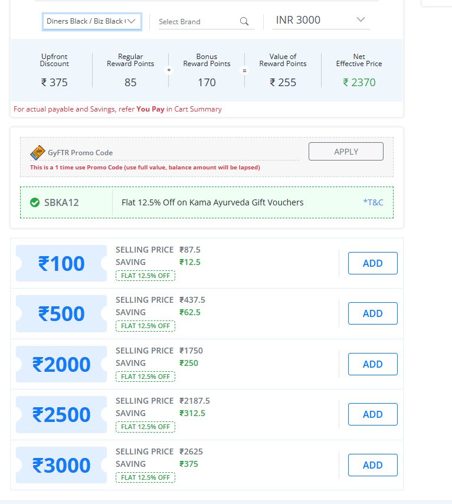Add the ₹500 voucher to cart
Screen dimensions: 452x504
click(x=372, y=313)
